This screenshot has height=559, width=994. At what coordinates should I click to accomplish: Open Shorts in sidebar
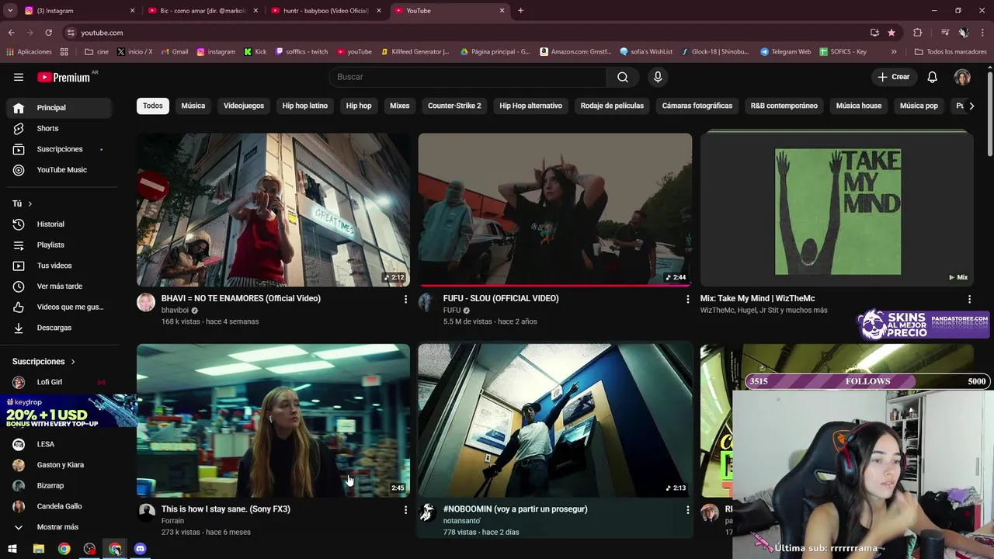(59, 128)
